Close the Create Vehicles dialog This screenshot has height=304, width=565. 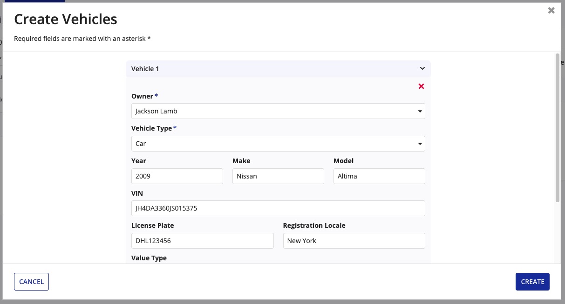tap(551, 10)
